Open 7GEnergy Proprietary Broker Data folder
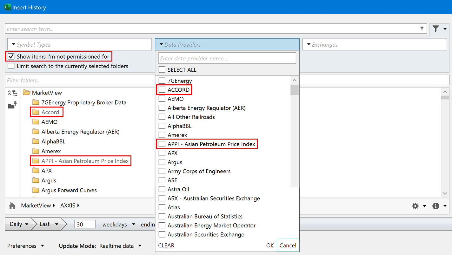Screen dimensions: 452x255 (x=79, y=102)
